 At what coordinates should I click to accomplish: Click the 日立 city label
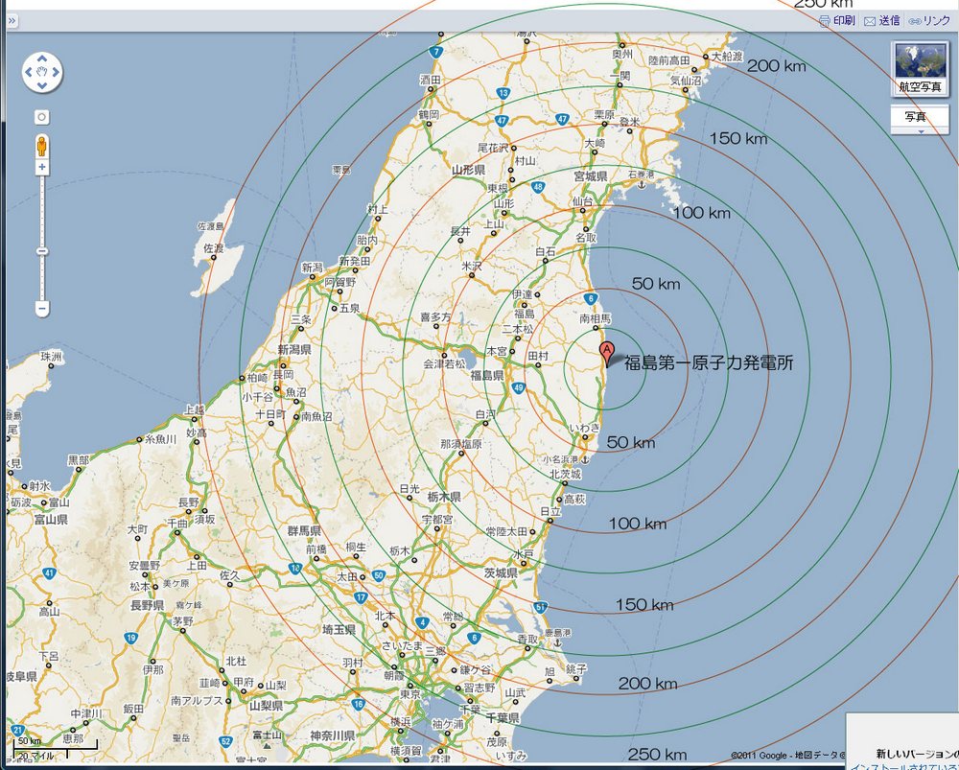click(550, 511)
